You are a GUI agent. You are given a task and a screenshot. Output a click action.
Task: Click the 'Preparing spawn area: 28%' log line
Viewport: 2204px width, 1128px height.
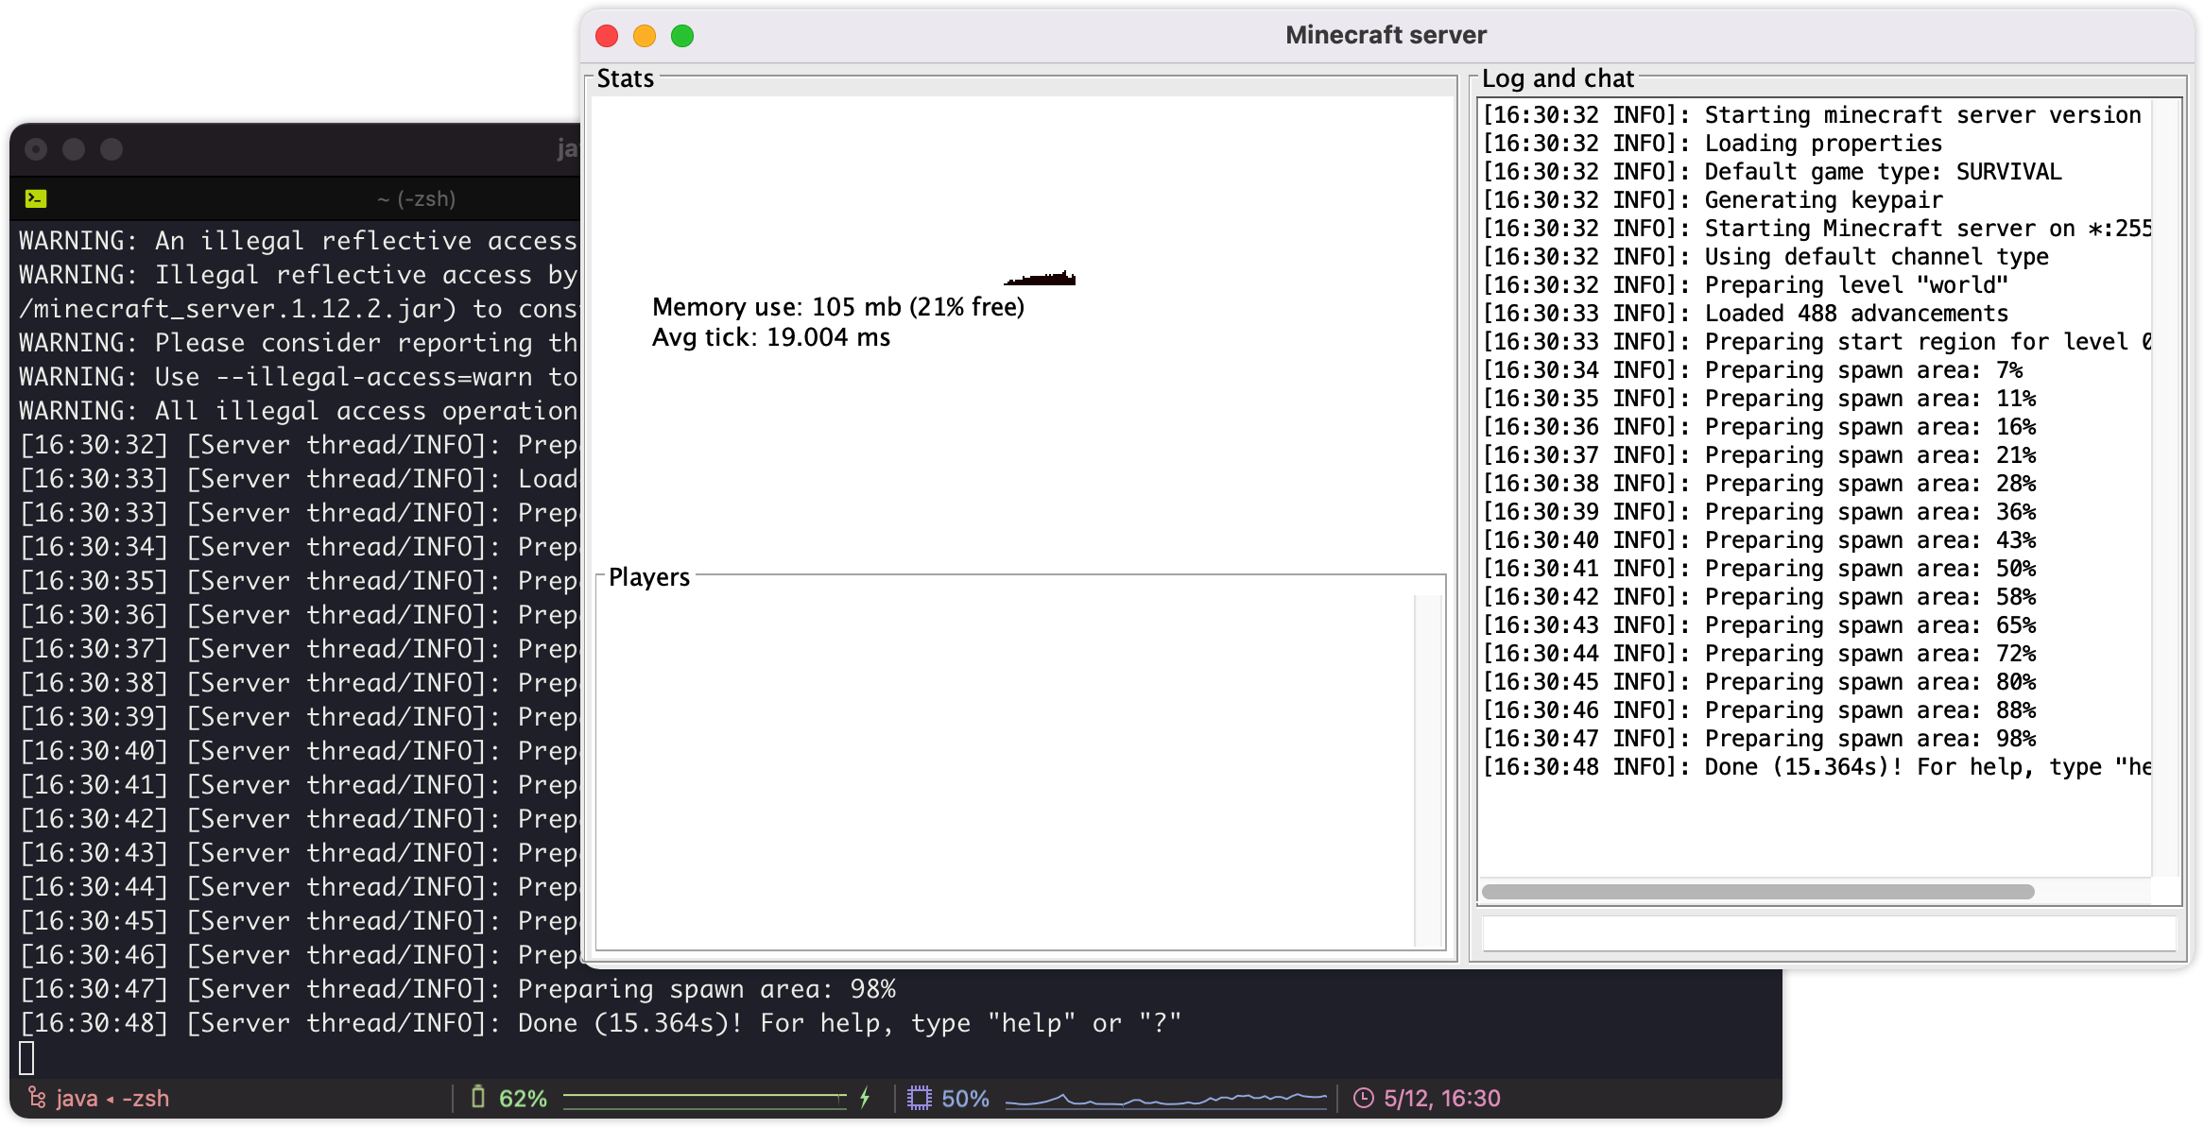pos(1758,484)
